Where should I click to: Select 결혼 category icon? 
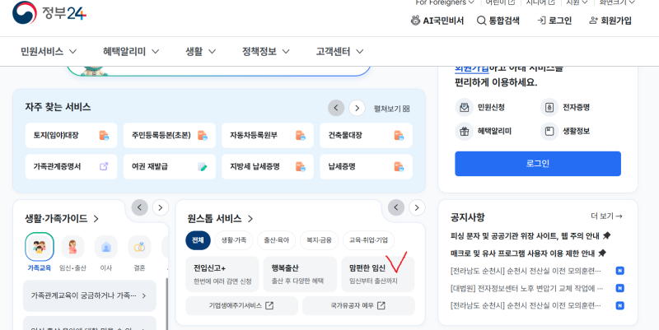[x=139, y=247]
